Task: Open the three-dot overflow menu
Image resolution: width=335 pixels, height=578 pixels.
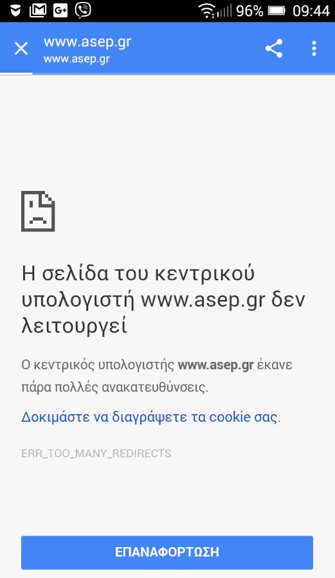Action: [x=314, y=48]
